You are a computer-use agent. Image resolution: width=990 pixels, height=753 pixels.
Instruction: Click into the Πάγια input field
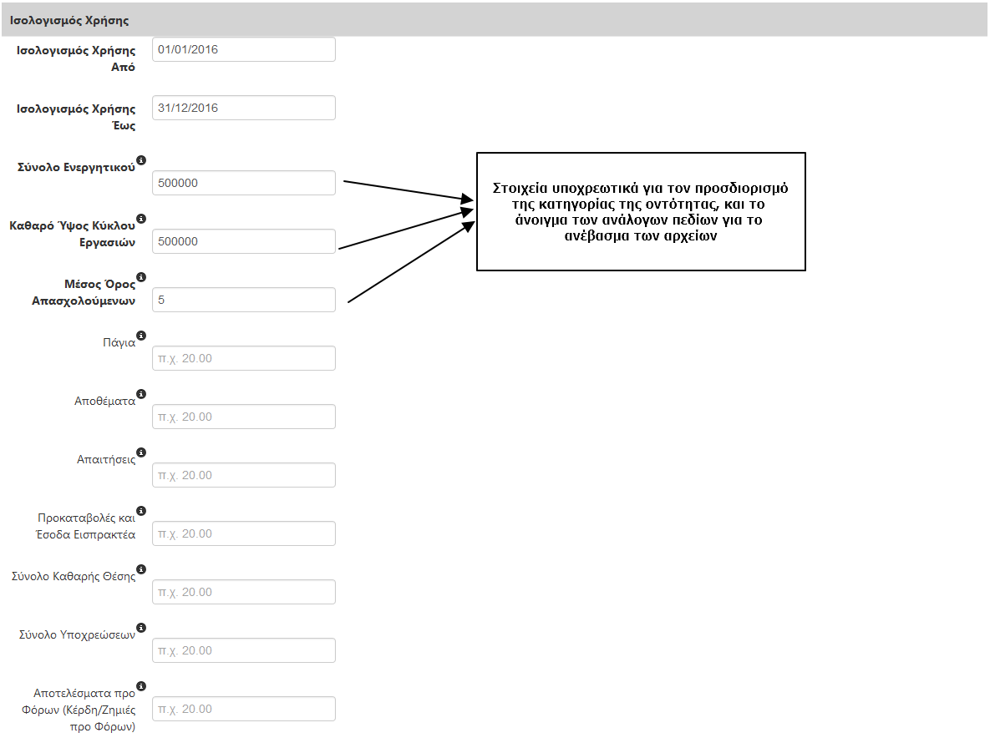click(x=243, y=358)
